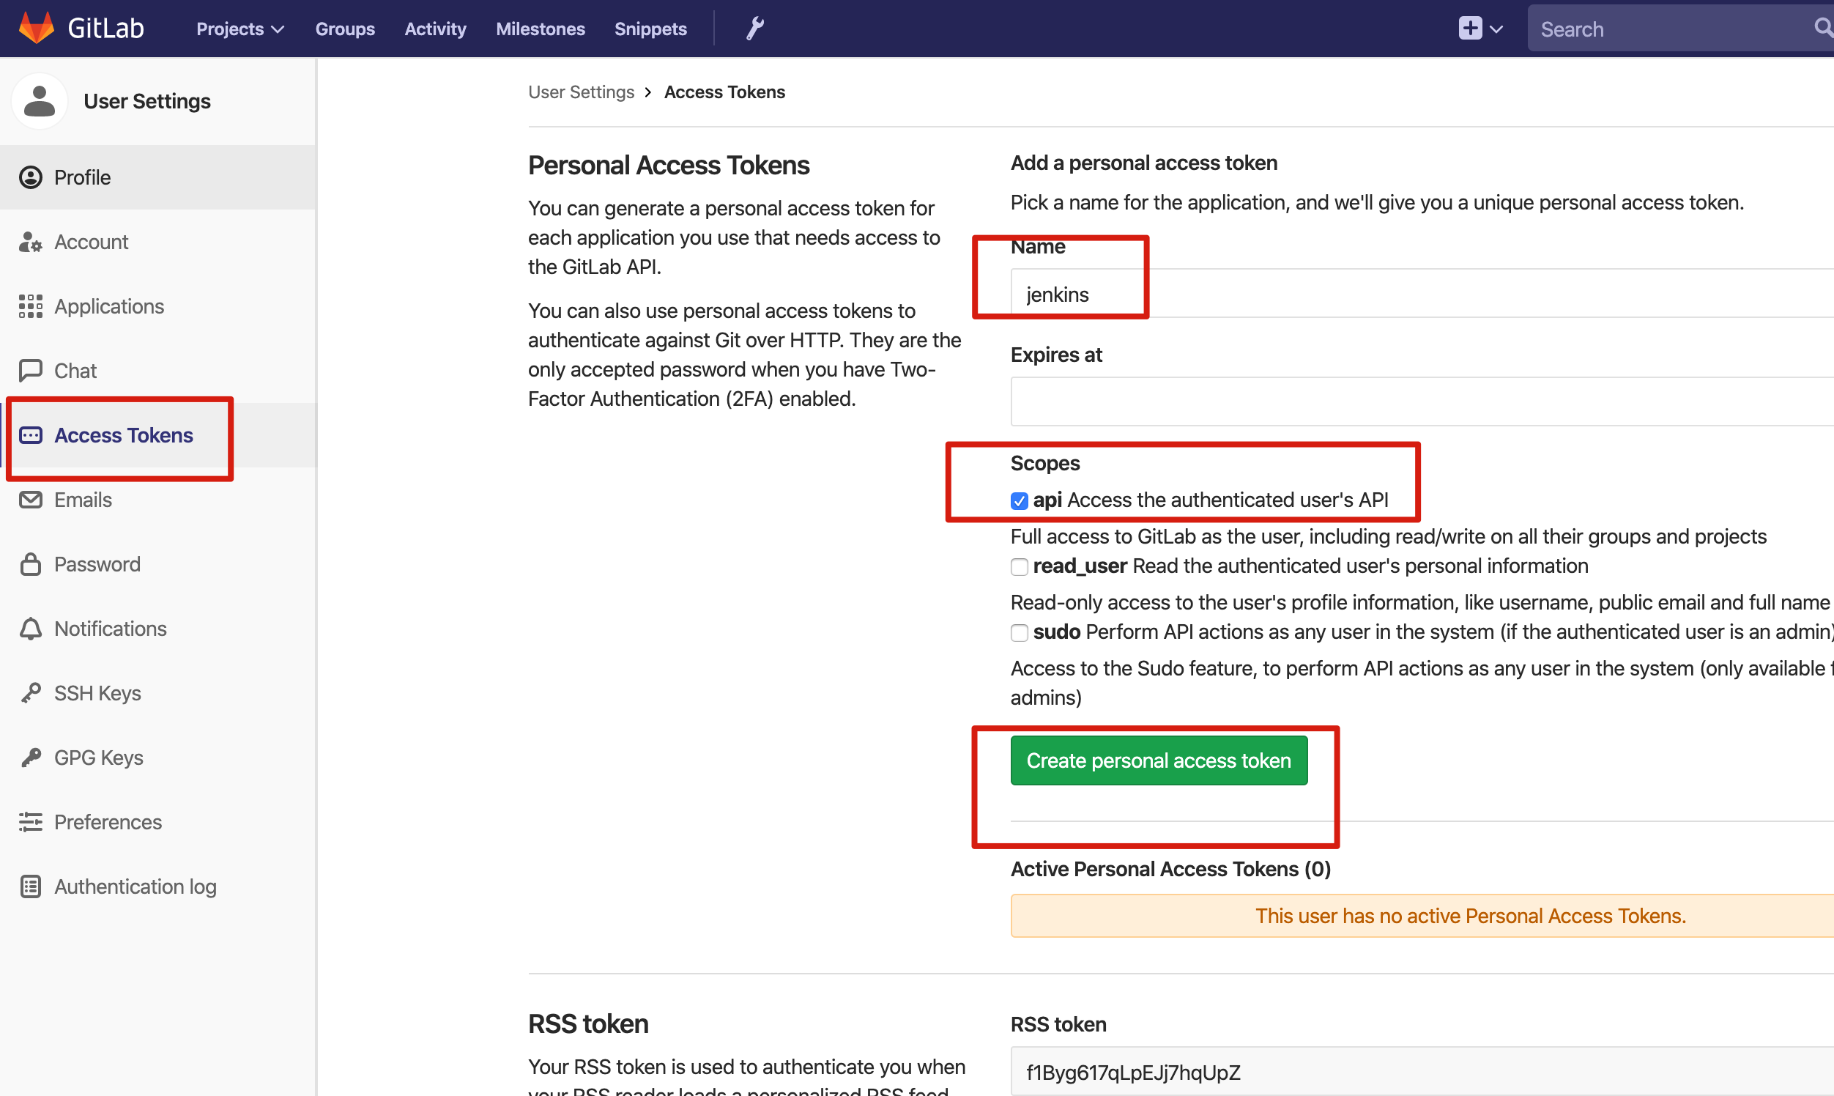Click the Profile sidebar icon
The height and width of the screenshot is (1096, 1834).
click(30, 177)
